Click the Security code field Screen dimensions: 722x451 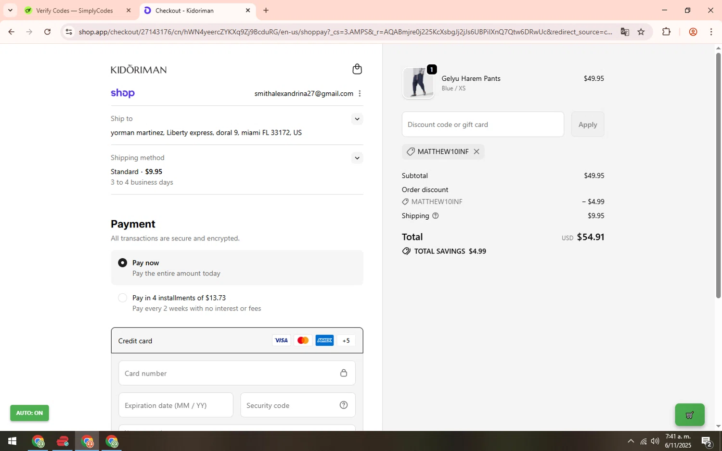coord(298,405)
